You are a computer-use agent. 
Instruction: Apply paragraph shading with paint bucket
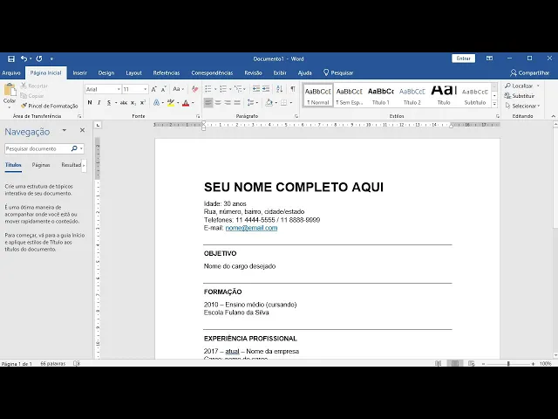[269, 103]
